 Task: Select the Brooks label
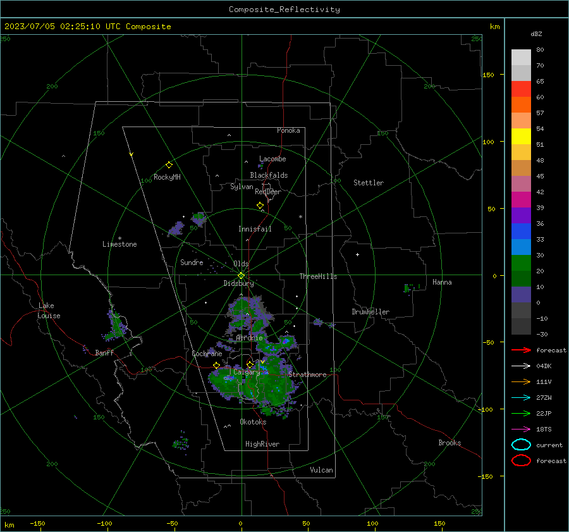[x=450, y=443]
